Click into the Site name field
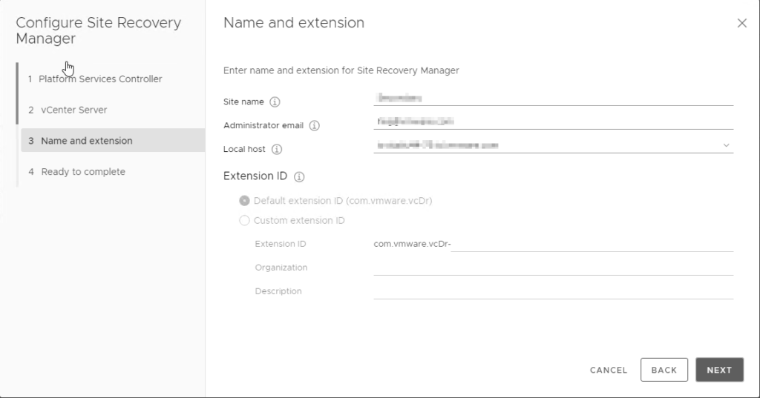Viewport: 760px width, 398px height. coord(553,97)
